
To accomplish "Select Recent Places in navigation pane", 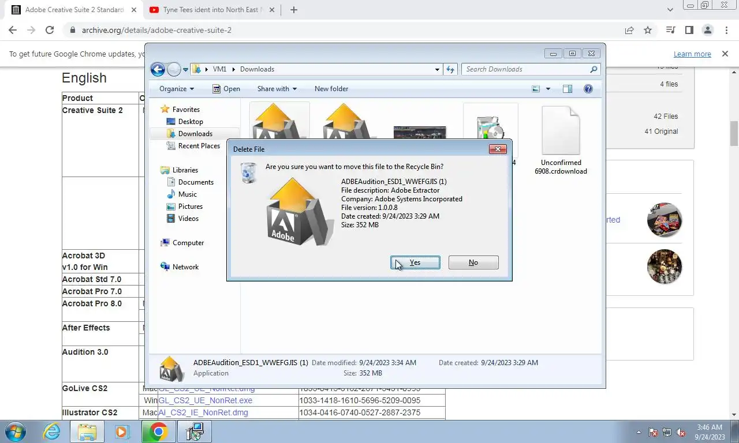I will point(199,146).
